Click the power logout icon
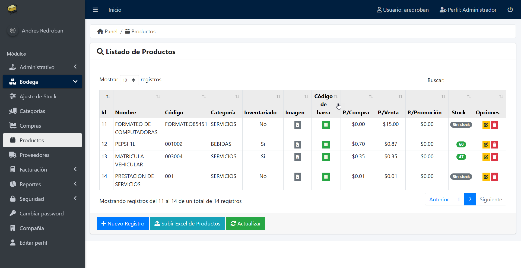The width and height of the screenshot is (521, 268). click(510, 10)
